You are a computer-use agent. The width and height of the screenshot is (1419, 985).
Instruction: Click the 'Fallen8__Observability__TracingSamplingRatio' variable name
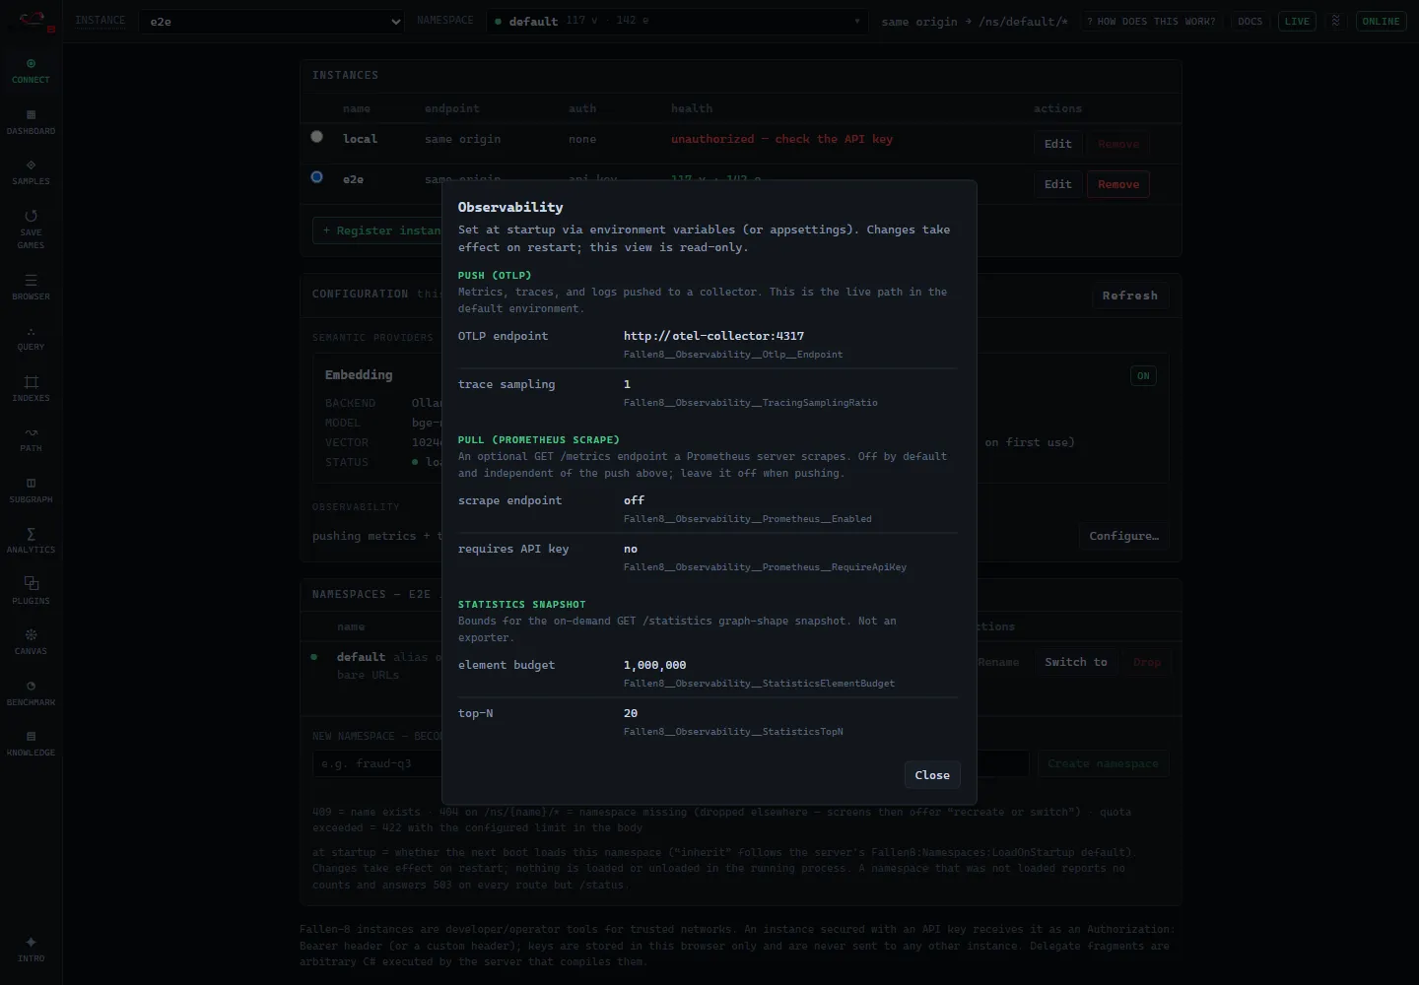pos(750,403)
